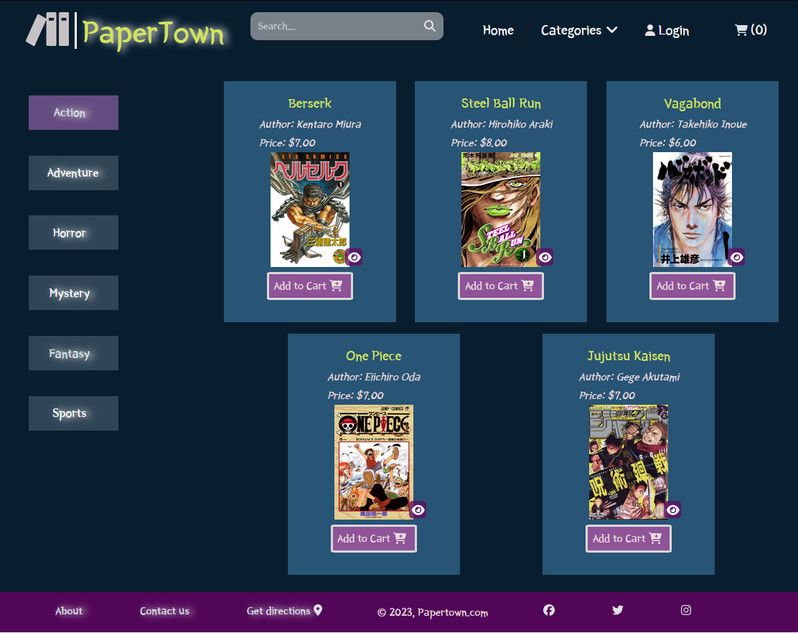The image size is (798, 633).
Task: Open the shopping cart icon
Action: coord(741,30)
